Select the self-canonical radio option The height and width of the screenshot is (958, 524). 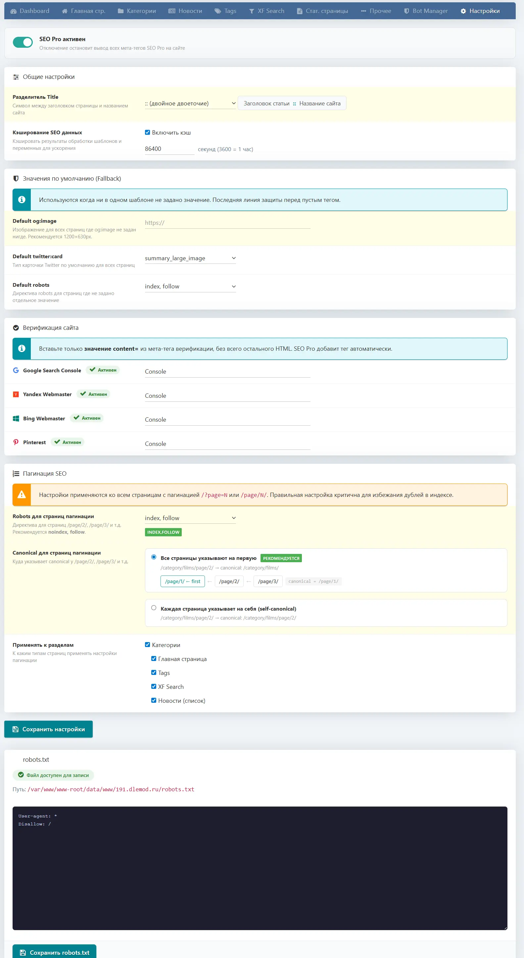click(x=154, y=608)
